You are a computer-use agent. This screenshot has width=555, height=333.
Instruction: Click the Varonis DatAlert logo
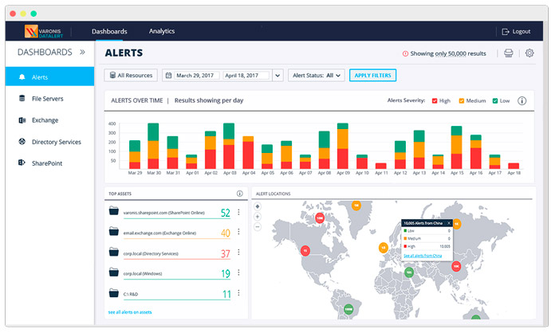[44, 31]
